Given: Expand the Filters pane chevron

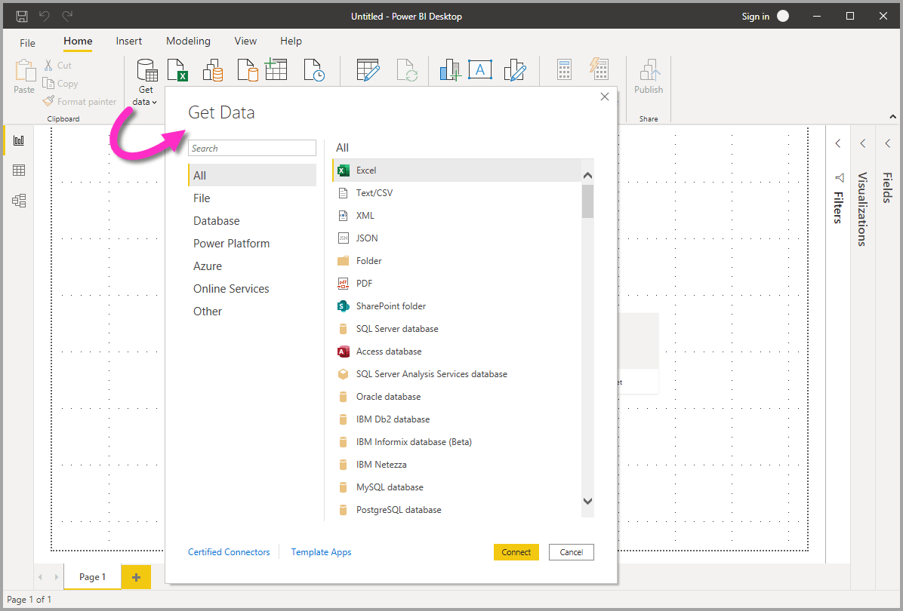Looking at the screenshot, I should tap(838, 143).
